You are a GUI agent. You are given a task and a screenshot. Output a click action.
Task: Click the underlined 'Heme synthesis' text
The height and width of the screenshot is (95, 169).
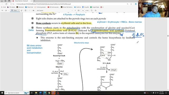[x=43, y=23]
